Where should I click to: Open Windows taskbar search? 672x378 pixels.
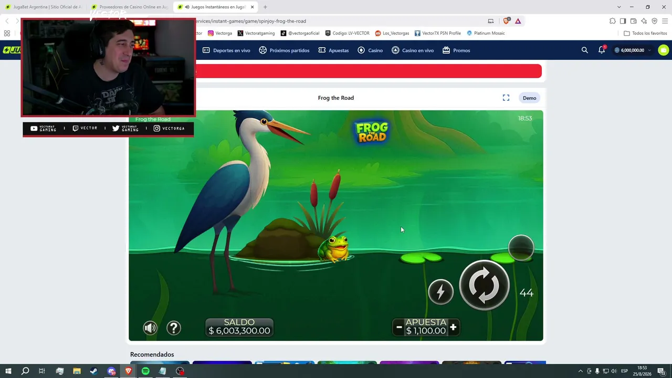click(x=25, y=371)
